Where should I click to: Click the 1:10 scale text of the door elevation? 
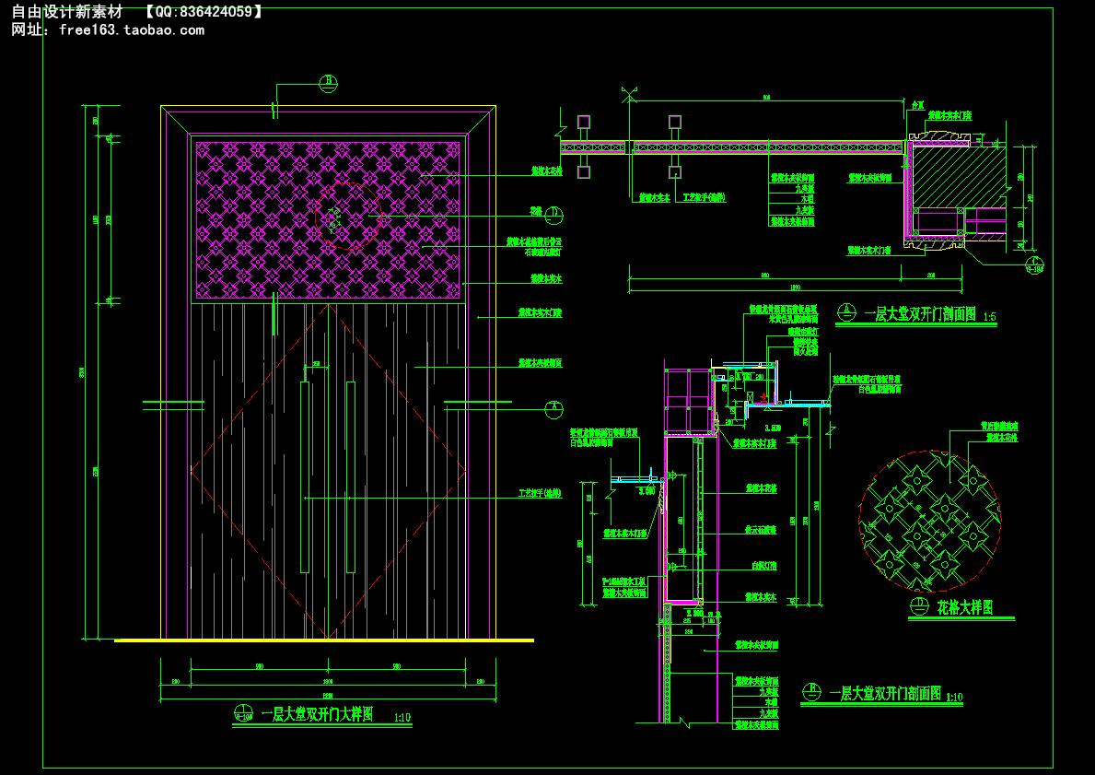(403, 718)
